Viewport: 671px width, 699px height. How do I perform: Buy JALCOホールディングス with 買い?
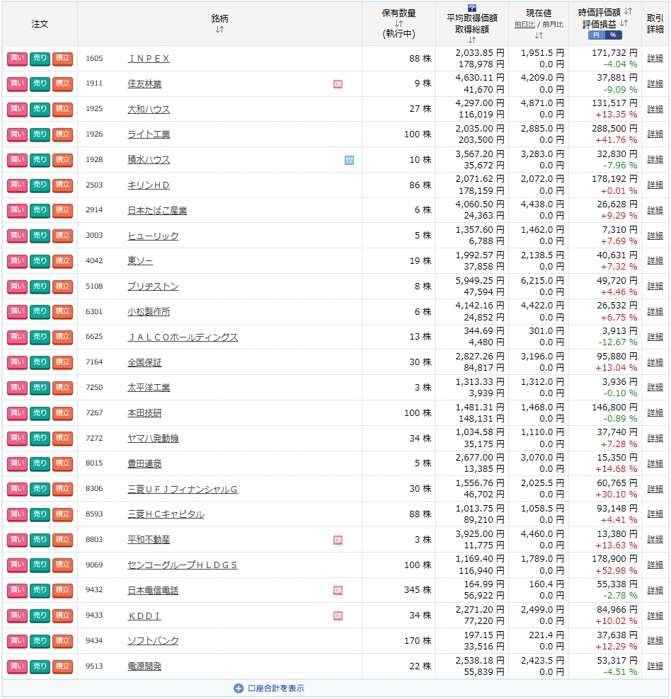[x=18, y=337]
